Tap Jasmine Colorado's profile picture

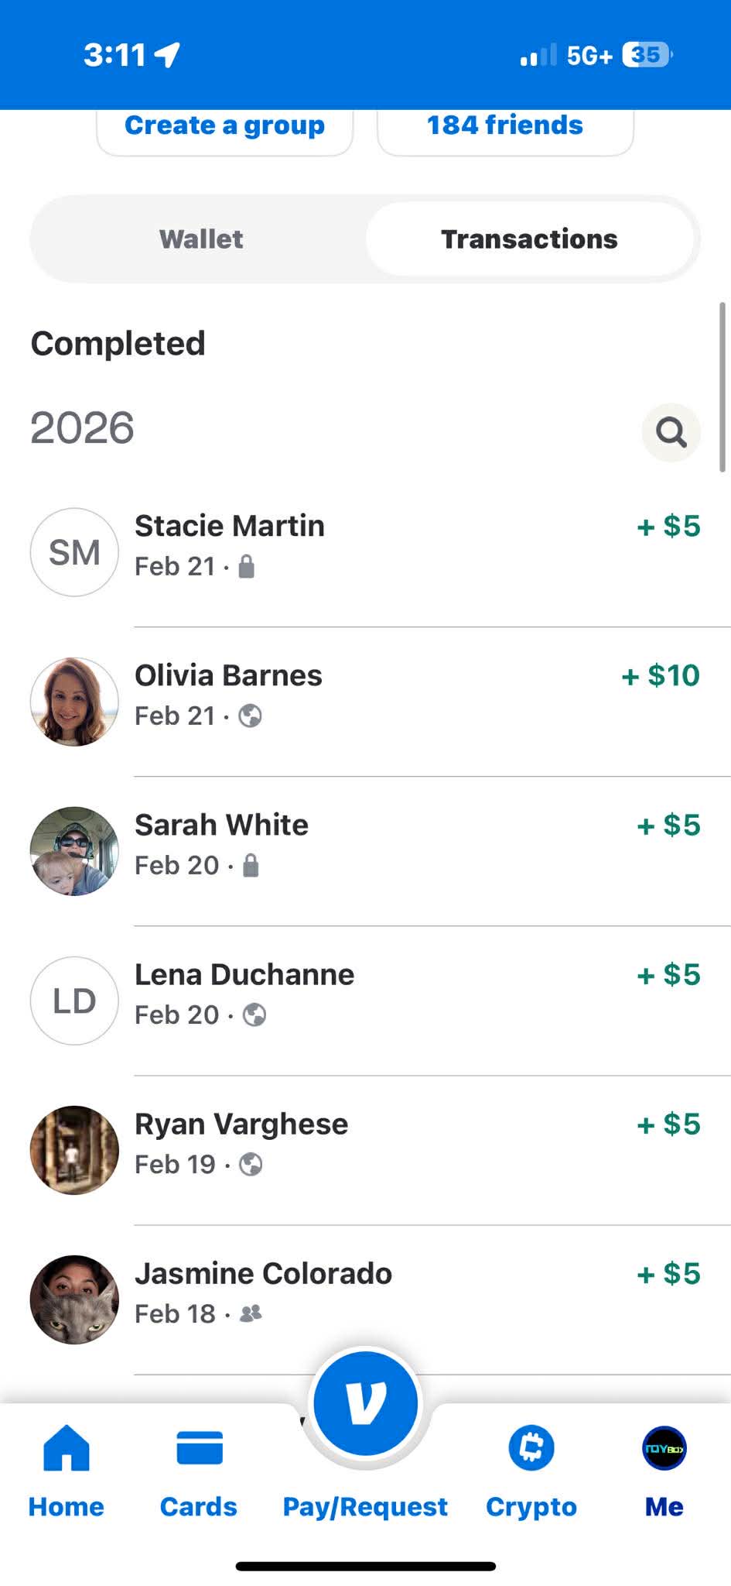pyautogui.click(x=74, y=1299)
